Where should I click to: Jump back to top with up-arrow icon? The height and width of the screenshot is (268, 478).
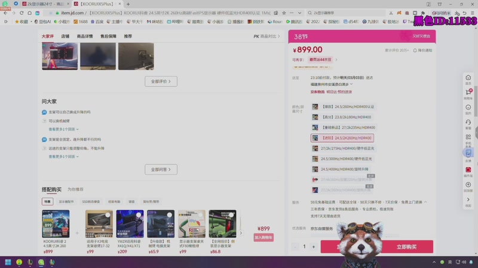point(468,185)
